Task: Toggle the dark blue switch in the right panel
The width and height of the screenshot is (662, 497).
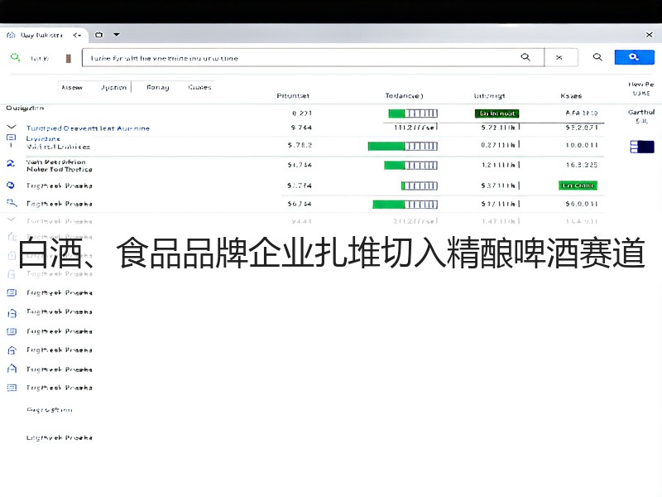Action: tap(642, 147)
